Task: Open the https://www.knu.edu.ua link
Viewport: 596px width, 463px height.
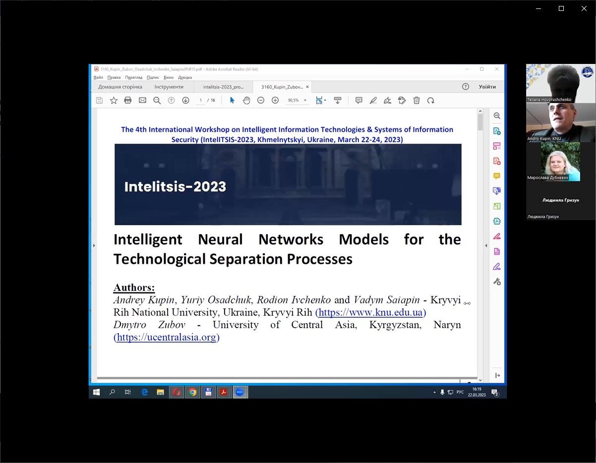Action: tap(370, 313)
